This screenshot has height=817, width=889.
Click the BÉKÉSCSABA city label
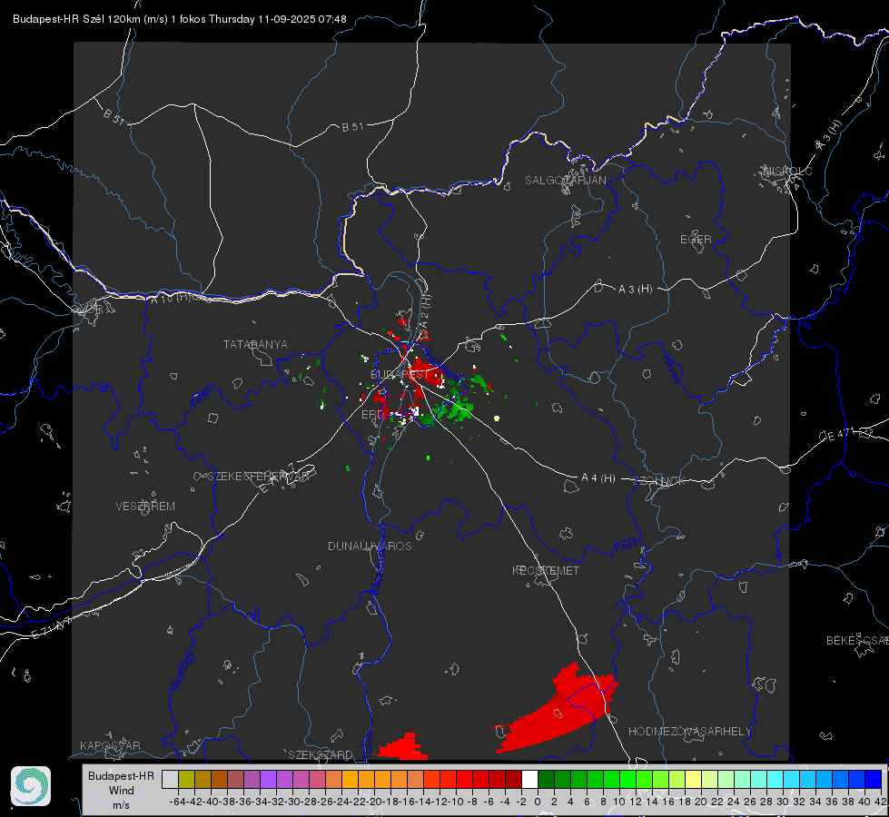pyautogui.click(x=857, y=641)
